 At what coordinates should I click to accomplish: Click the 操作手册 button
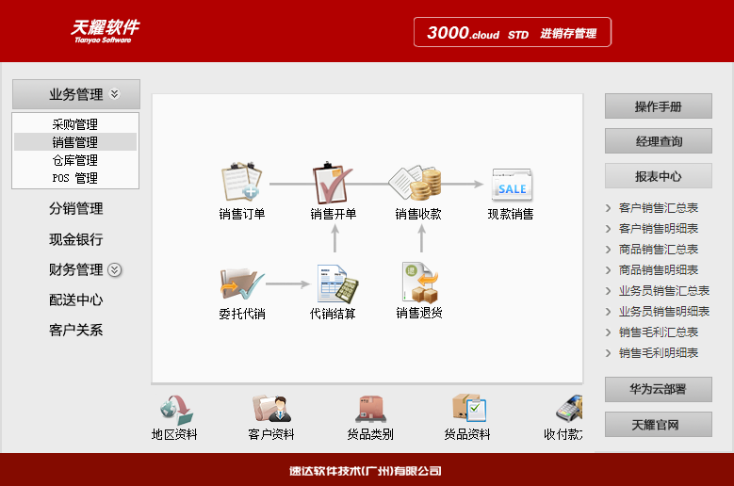pyautogui.click(x=658, y=106)
